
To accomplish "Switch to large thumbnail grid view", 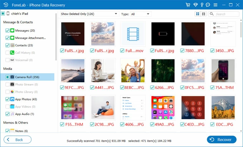I will 198,14.
